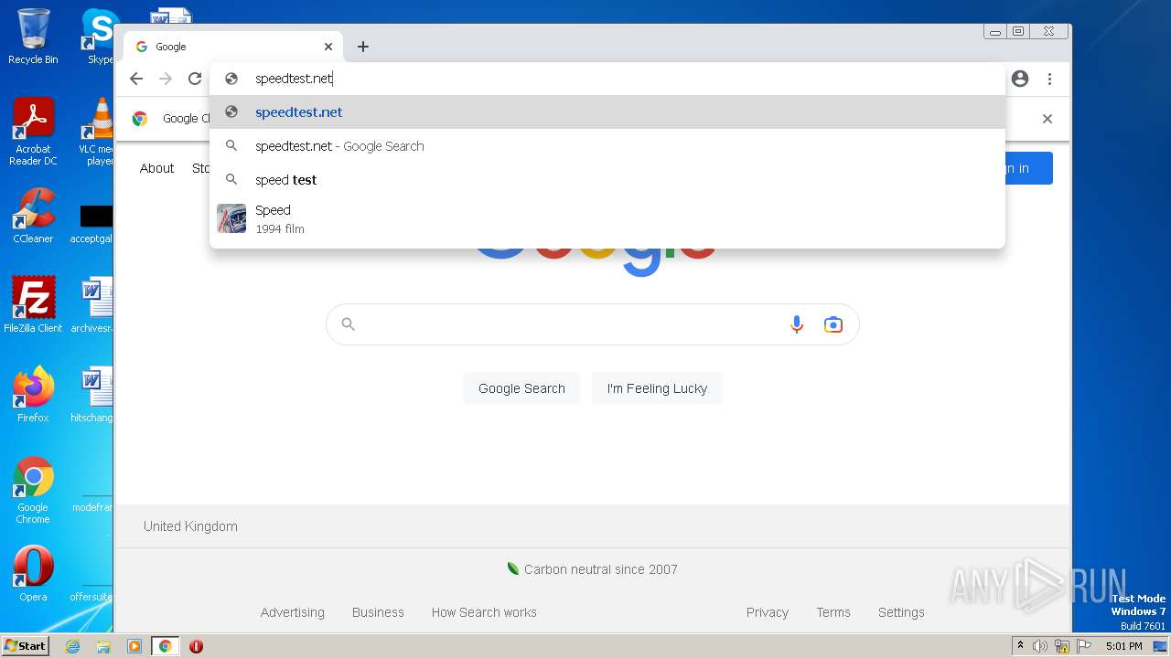The width and height of the screenshot is (1171, 658).
Task: Open Settings in Google footer
Action: pos(901,612)
